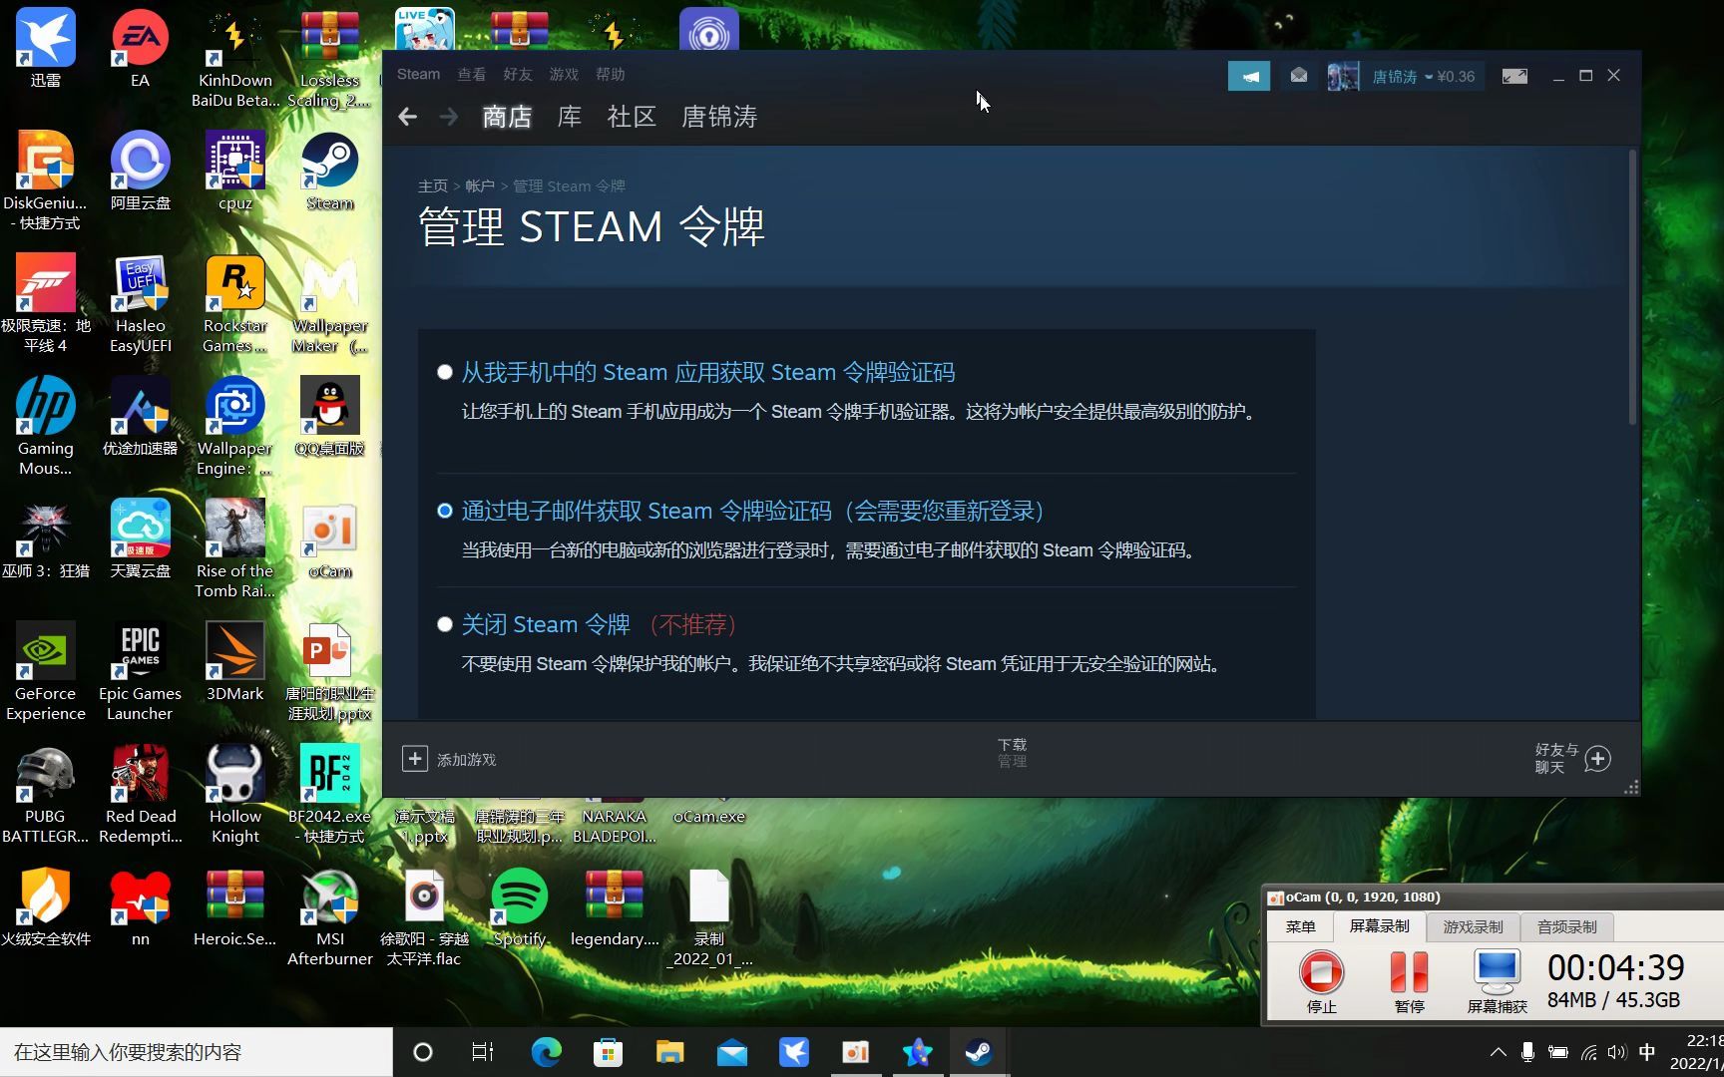The width and height of the screenshot is (1724, 1077).
Task: Switch Steam to Big Picture mode icon
Action: click(1514, 76)
